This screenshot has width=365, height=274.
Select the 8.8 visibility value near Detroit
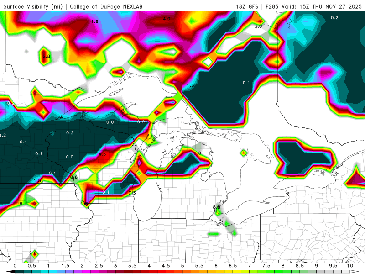click(x=216, y=207)
